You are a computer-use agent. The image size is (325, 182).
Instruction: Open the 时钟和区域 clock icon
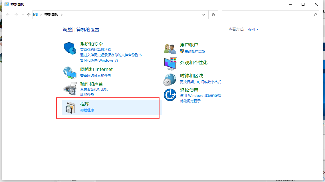coord(169,79)
